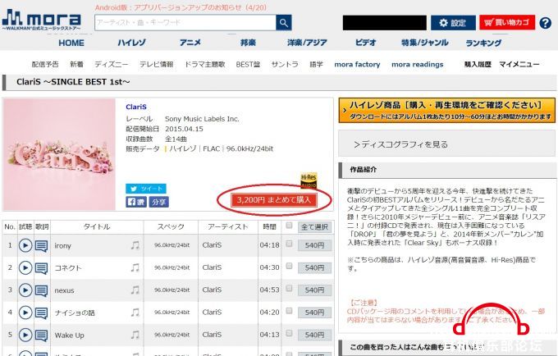This screenshot has height=356, width=558.
Task: Open the Android版 app update notice link
Action: (181, 7)
